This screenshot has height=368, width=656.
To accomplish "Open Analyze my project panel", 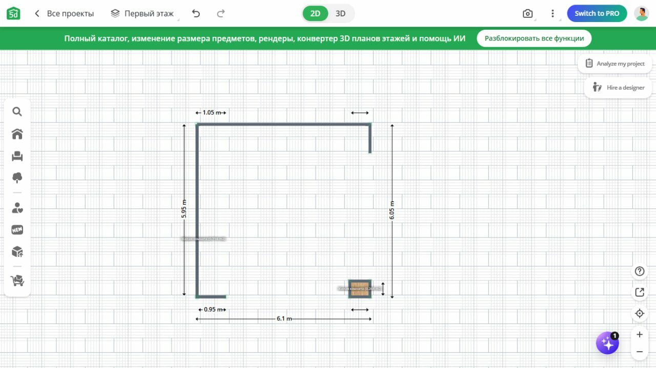I will (615, 64).
